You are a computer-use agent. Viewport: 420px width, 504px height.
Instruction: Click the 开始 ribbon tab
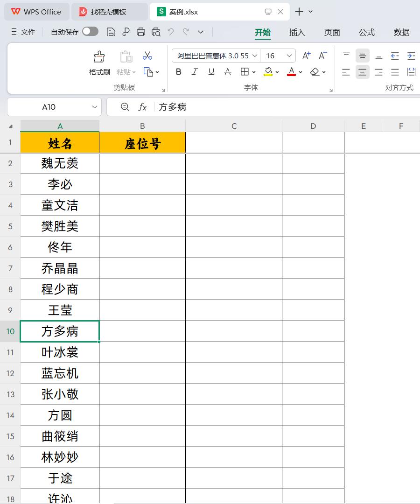click(263, 32)
